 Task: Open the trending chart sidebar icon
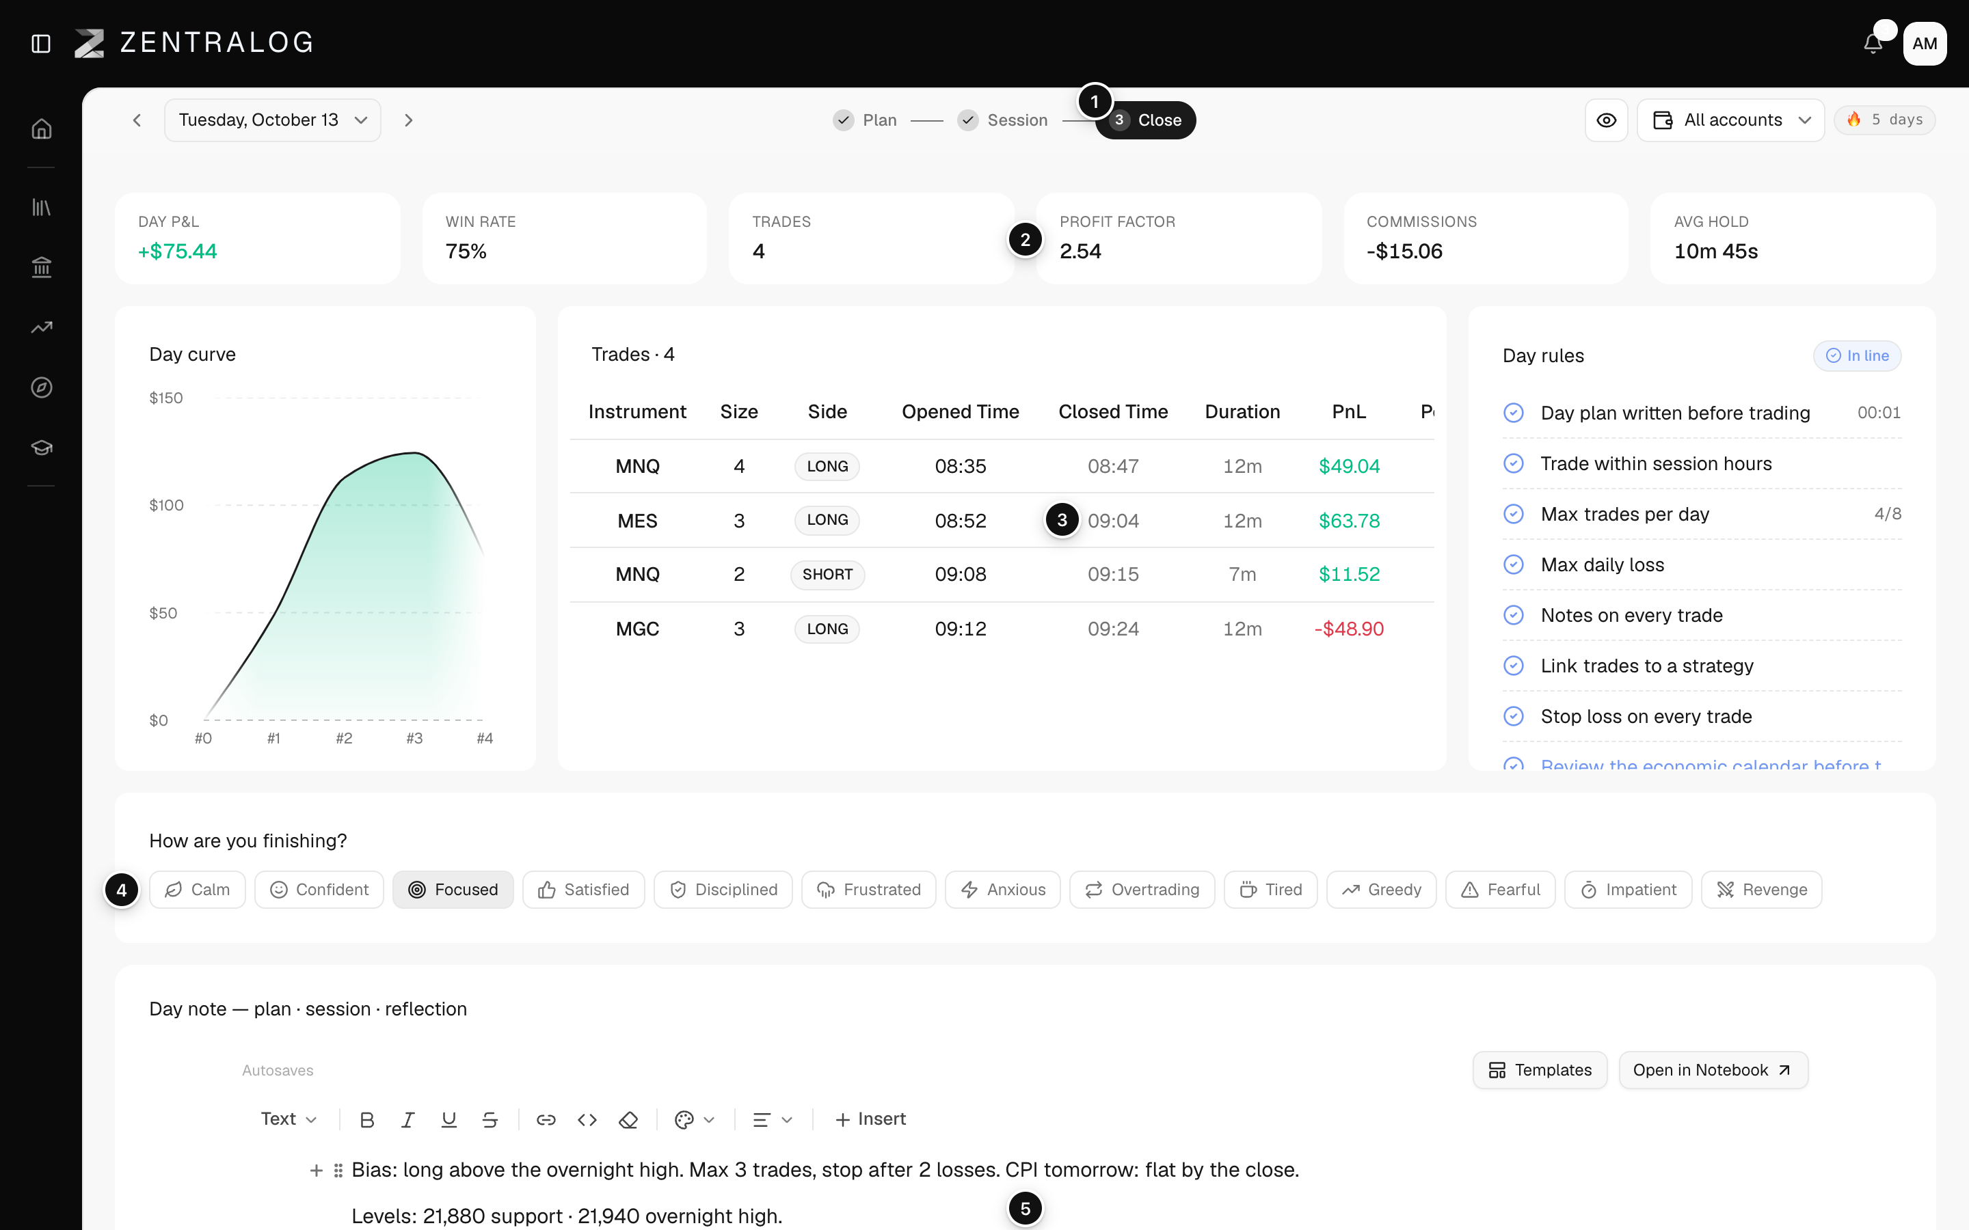coord(42,327)
